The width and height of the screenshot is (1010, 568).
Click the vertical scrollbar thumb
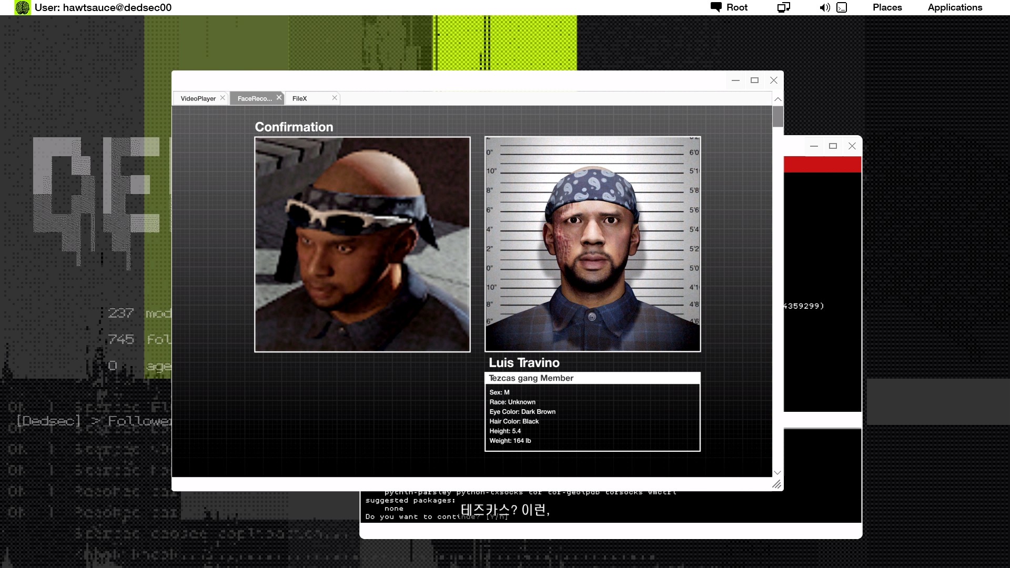777,116
